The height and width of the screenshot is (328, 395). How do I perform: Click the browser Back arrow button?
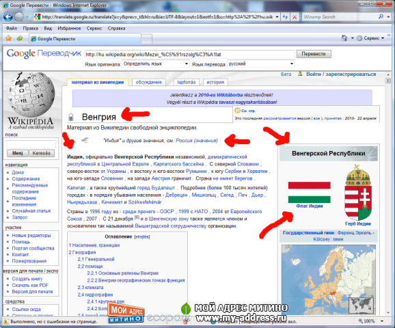[x=8, y=17]
